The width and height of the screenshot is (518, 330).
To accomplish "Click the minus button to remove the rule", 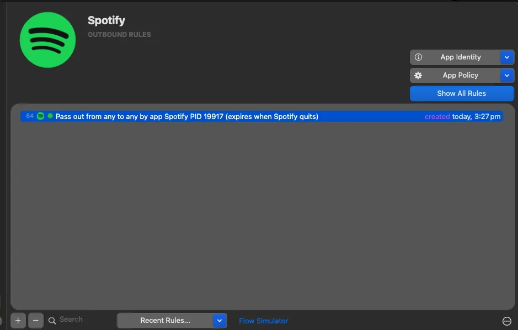I will tap(36, 321).
